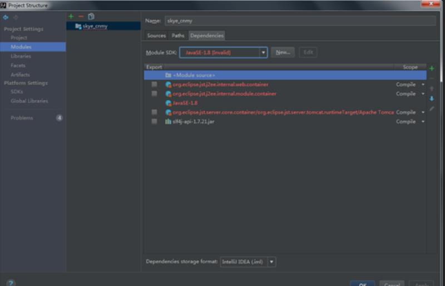445x286 pixels.
Task: Select Modules in the sidebar
Action: (33, 47)
